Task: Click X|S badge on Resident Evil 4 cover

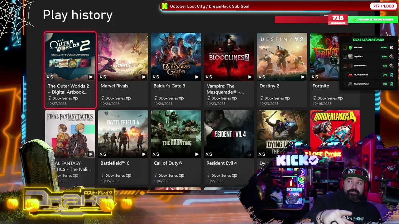Action: (209, 154)
